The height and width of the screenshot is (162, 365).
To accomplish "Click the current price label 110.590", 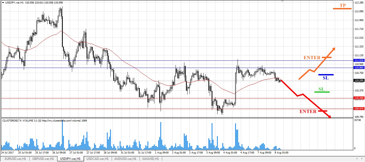I will pyautogui.click(x=359, y=80).
